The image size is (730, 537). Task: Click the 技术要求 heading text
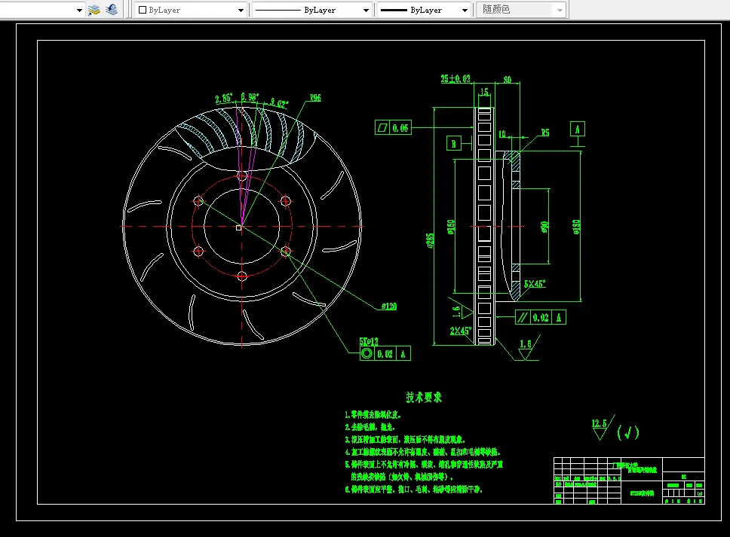click(x=424, y=396)
